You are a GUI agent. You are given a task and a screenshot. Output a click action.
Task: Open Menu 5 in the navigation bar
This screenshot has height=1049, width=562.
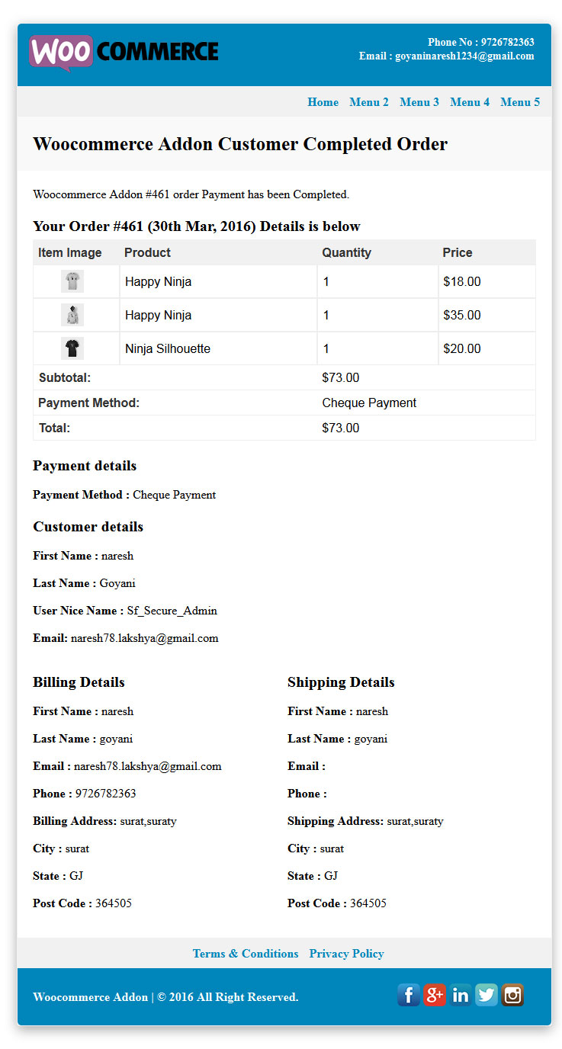(520, 102)
